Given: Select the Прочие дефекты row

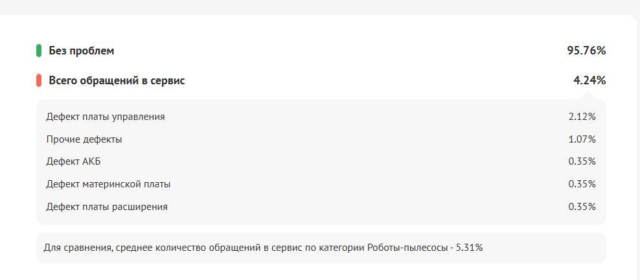Looking at the screenshot, I should [84, 139].
